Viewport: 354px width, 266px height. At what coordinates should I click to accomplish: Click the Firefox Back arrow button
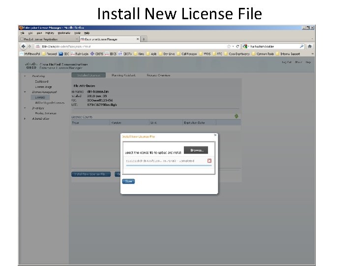point(23,46)
